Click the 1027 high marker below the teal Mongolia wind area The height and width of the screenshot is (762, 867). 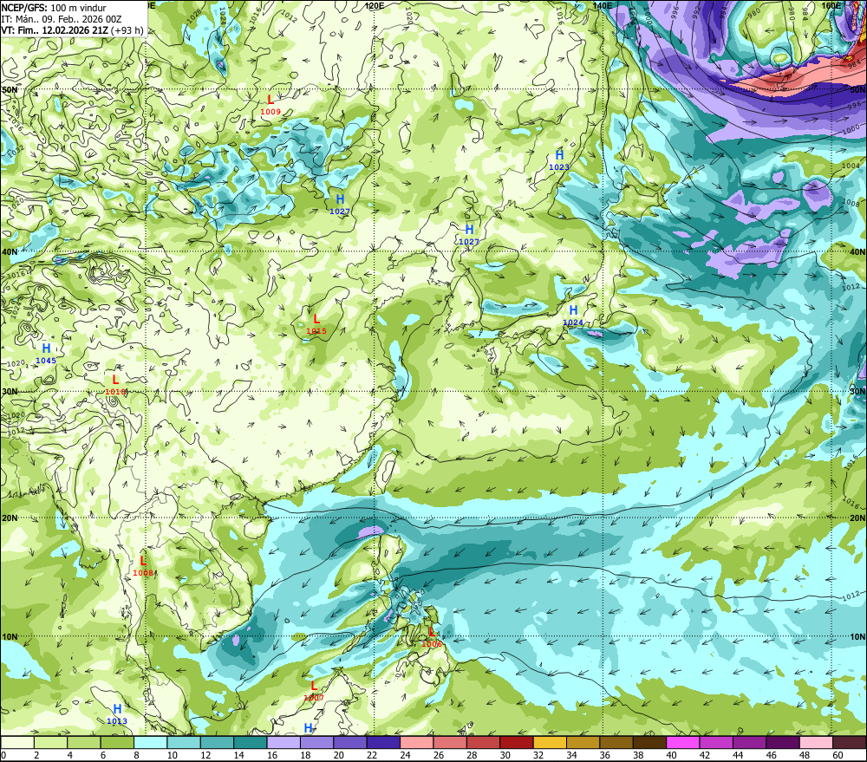pos(340,199)
